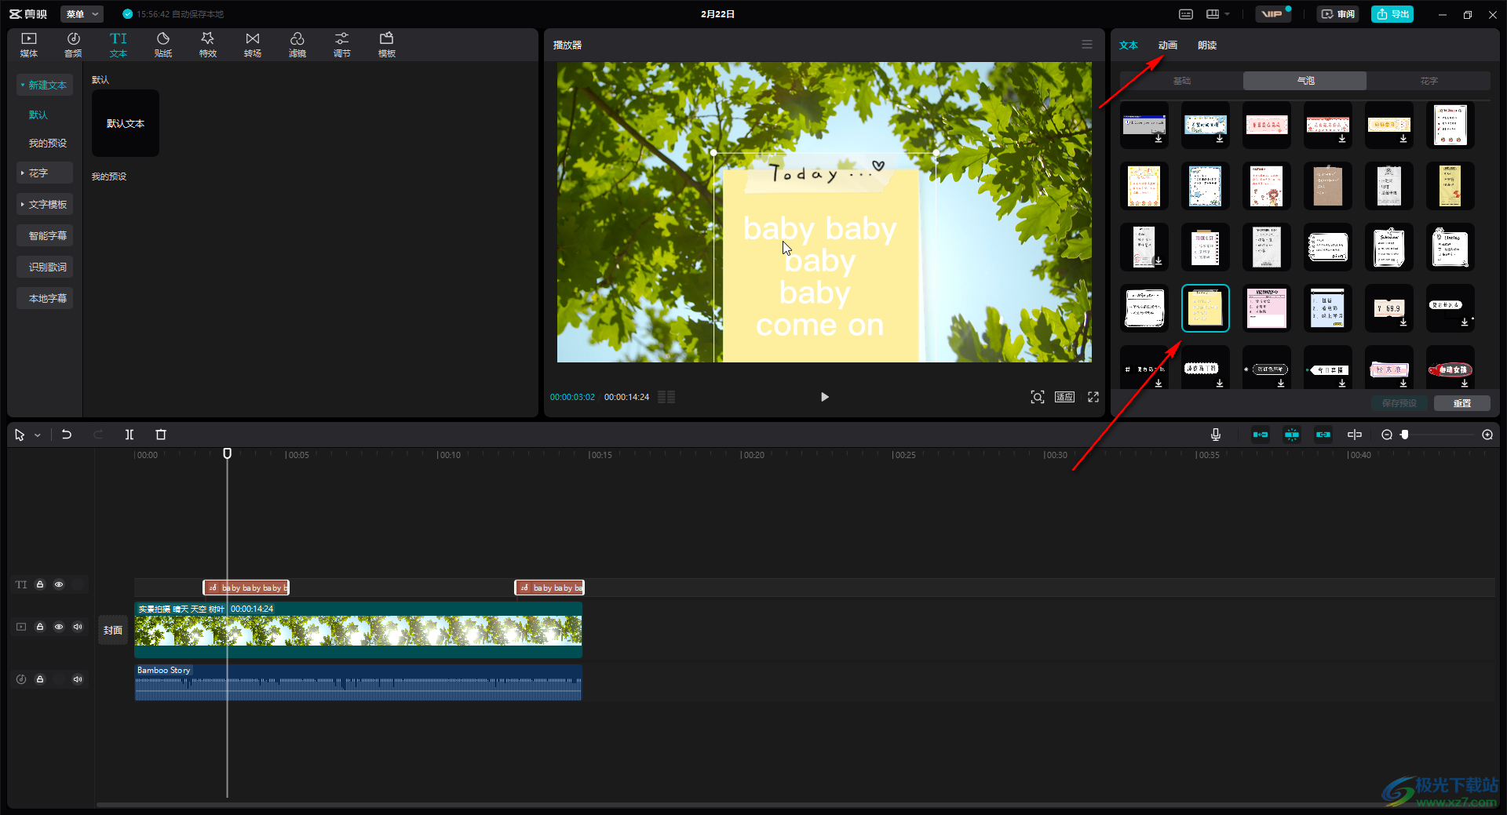
Task: Select the 气泡 bubble sub-tab
Action: point(1304,81)
